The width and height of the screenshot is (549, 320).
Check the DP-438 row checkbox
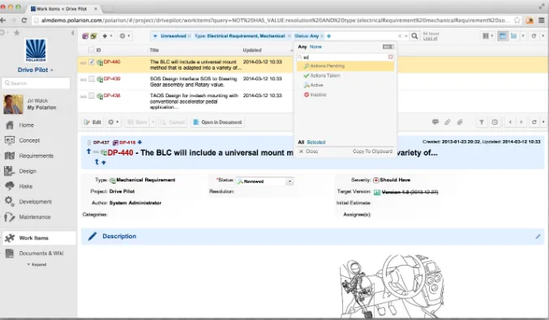point(92,96)
